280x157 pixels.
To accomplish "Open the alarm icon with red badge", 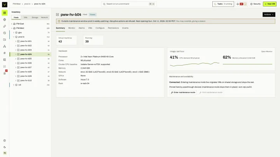I will click(x=5, y=73).
